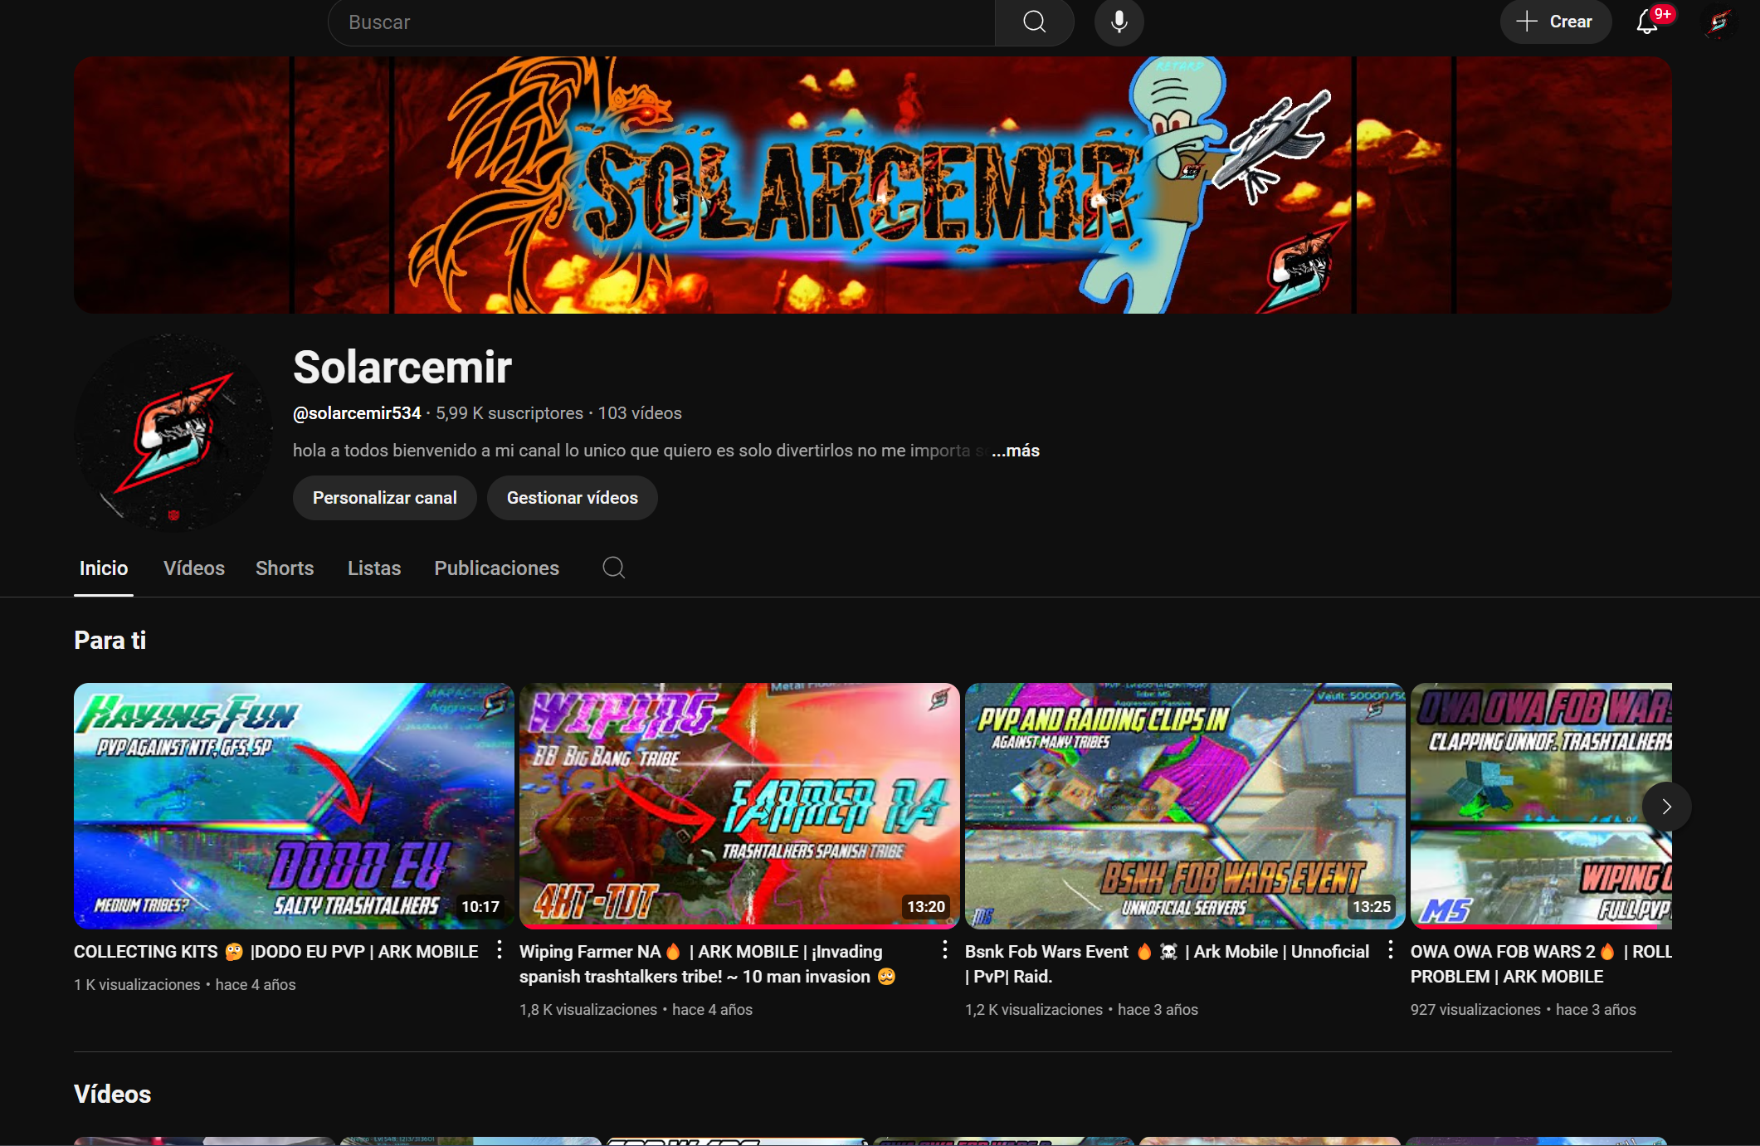Open notifications bell
1760x1146 pixels.
(x=1647, y=22)
